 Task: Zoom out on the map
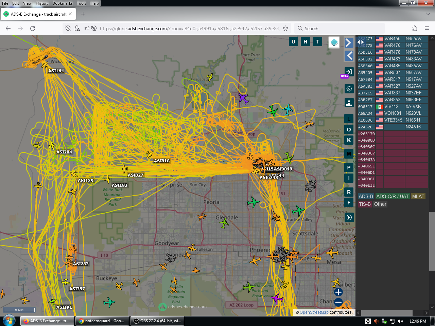(338, 302)
